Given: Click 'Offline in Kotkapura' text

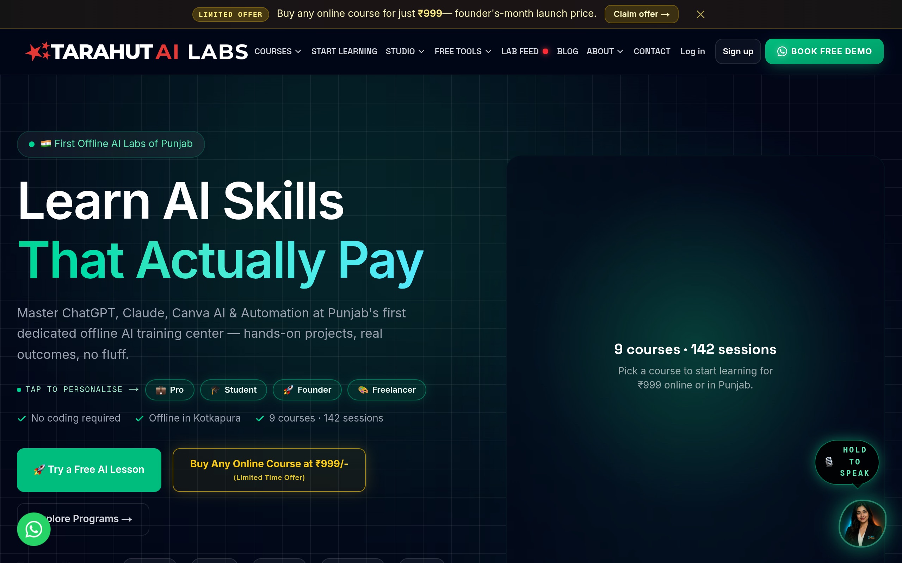Looking at the screenshot, I should [x=194, y=418].
